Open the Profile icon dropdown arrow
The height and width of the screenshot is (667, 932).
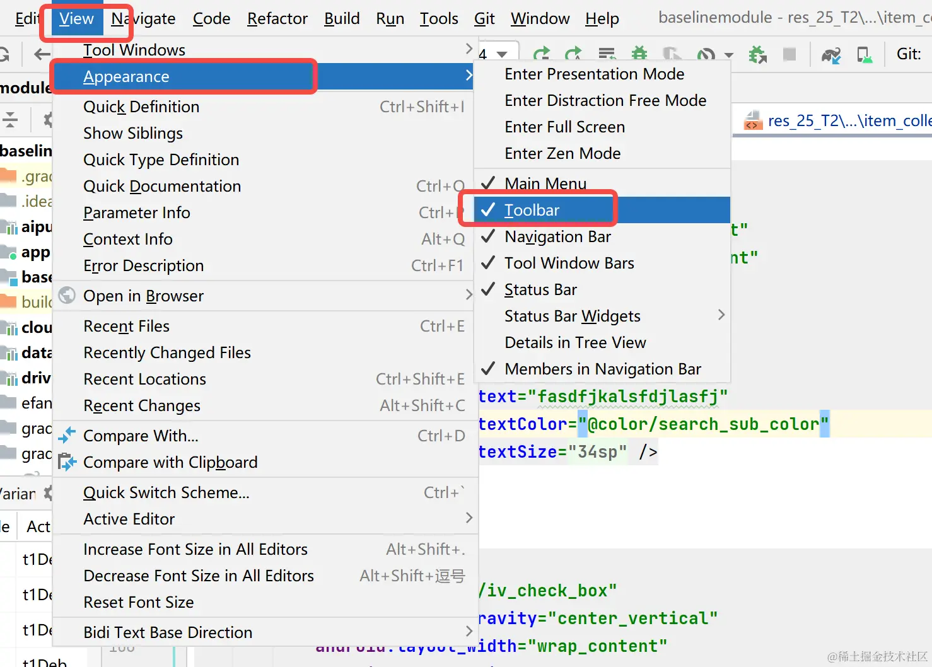[x=729, y=55]
